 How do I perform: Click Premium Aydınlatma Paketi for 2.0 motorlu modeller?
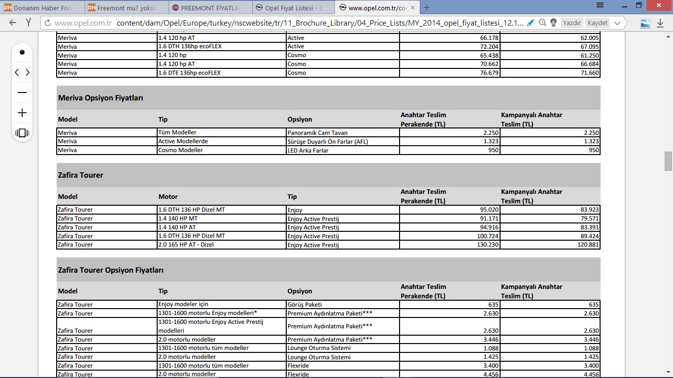(342, 340)
